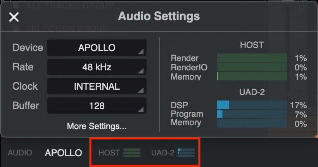The image size is (318, 167).
Task: Click the HOST Memory usage bar
Action: (252, 76)
